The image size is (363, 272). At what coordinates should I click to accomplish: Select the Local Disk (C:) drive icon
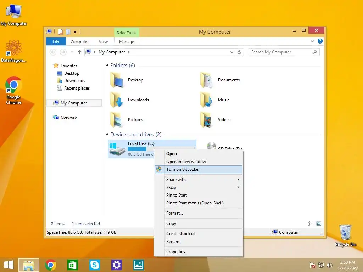pyautogui.click(x=117, y=149)
